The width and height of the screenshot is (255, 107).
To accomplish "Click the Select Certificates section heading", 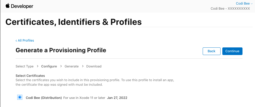I will click(x=30, y=76).
